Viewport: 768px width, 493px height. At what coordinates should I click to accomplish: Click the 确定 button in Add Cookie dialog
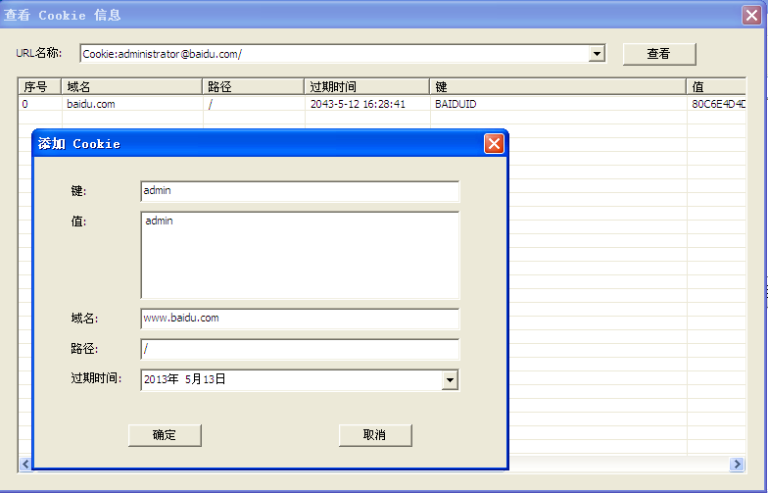[x=165, y=435]
